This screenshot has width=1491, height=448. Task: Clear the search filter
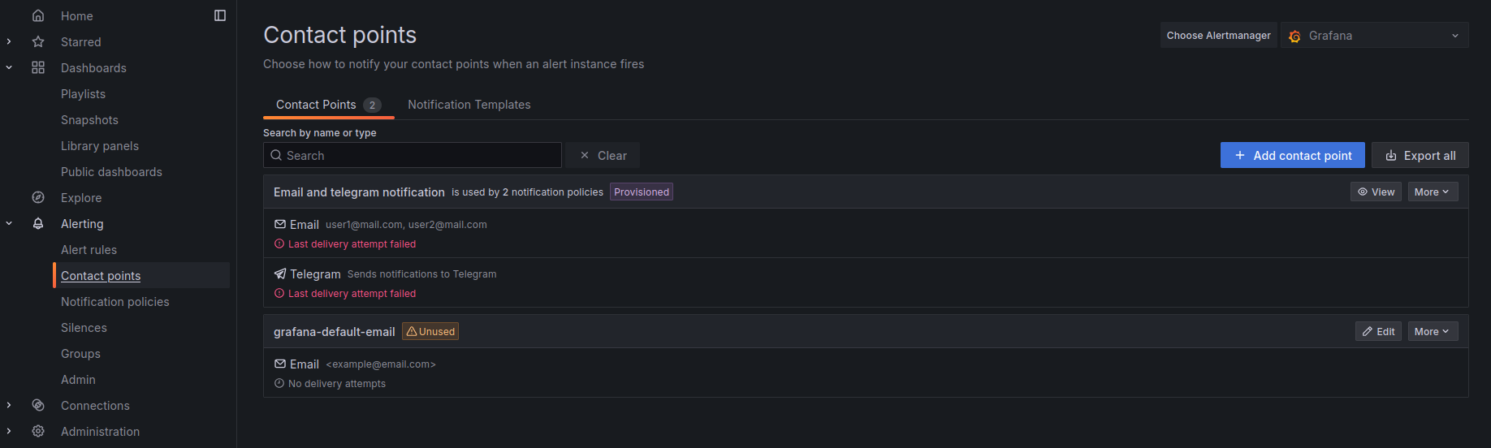603,155
